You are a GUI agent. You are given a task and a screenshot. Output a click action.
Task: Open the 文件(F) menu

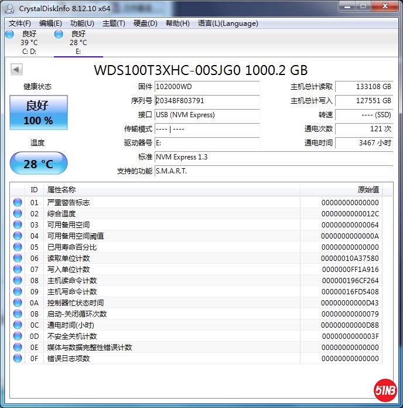(19, 23)
